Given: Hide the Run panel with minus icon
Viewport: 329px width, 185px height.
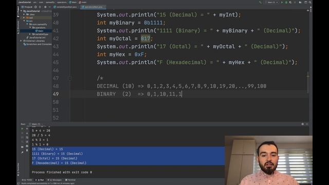Looking at the screenshot, I should (x=307, y=124).
